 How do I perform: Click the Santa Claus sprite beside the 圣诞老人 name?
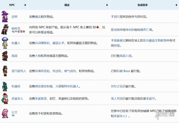tap(5, 98)
